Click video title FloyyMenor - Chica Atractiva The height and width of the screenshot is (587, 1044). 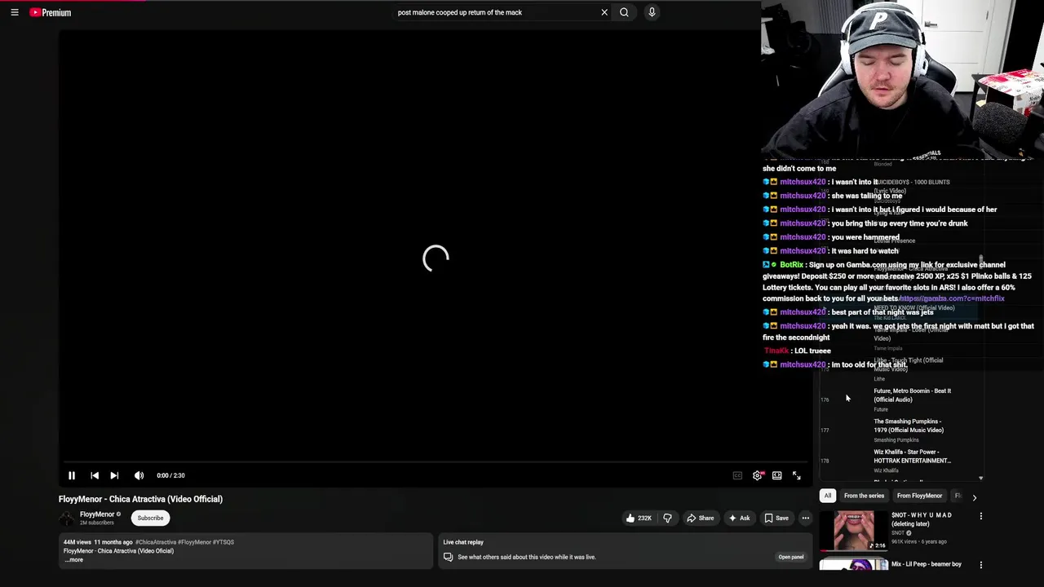pos(140,499)
